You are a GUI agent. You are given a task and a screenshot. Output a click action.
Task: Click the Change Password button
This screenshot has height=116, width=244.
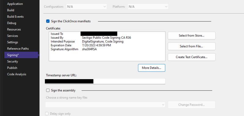(192, 105)
